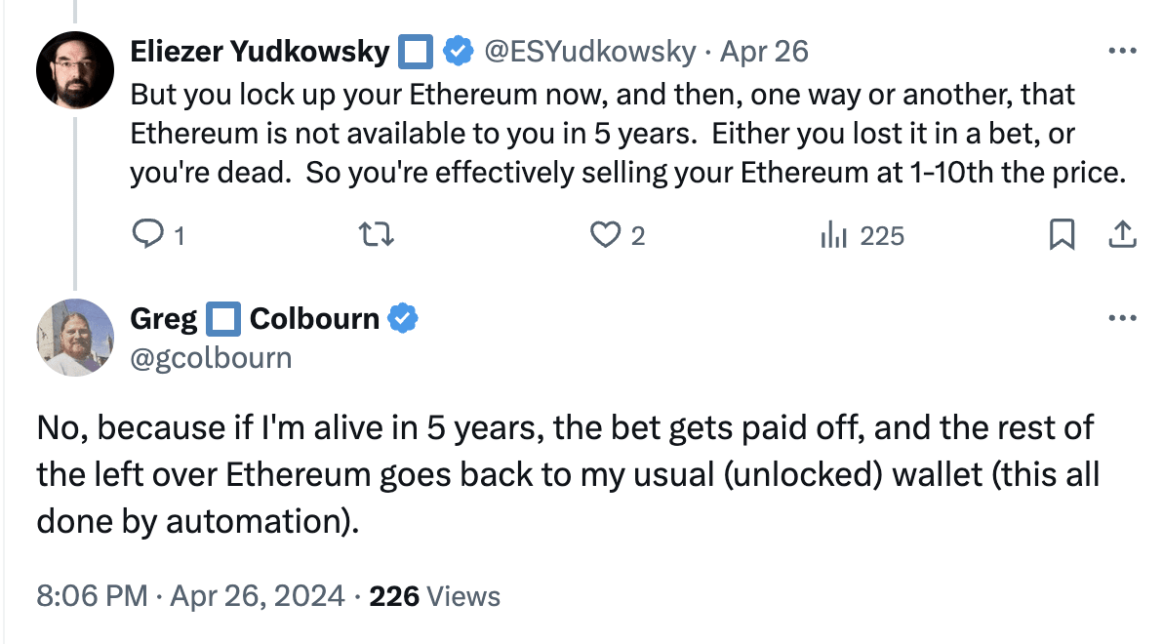The image size is (1163, 644).
Task: Like Eliezer Yudkowsky's tweet
Action: 607,235
